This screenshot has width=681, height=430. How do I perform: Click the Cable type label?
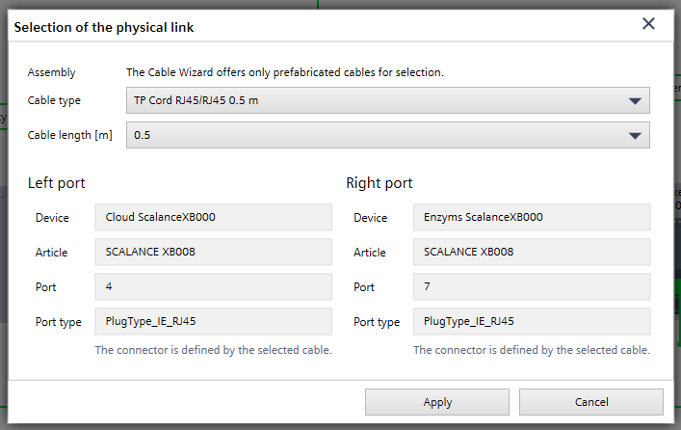point(54,100)
